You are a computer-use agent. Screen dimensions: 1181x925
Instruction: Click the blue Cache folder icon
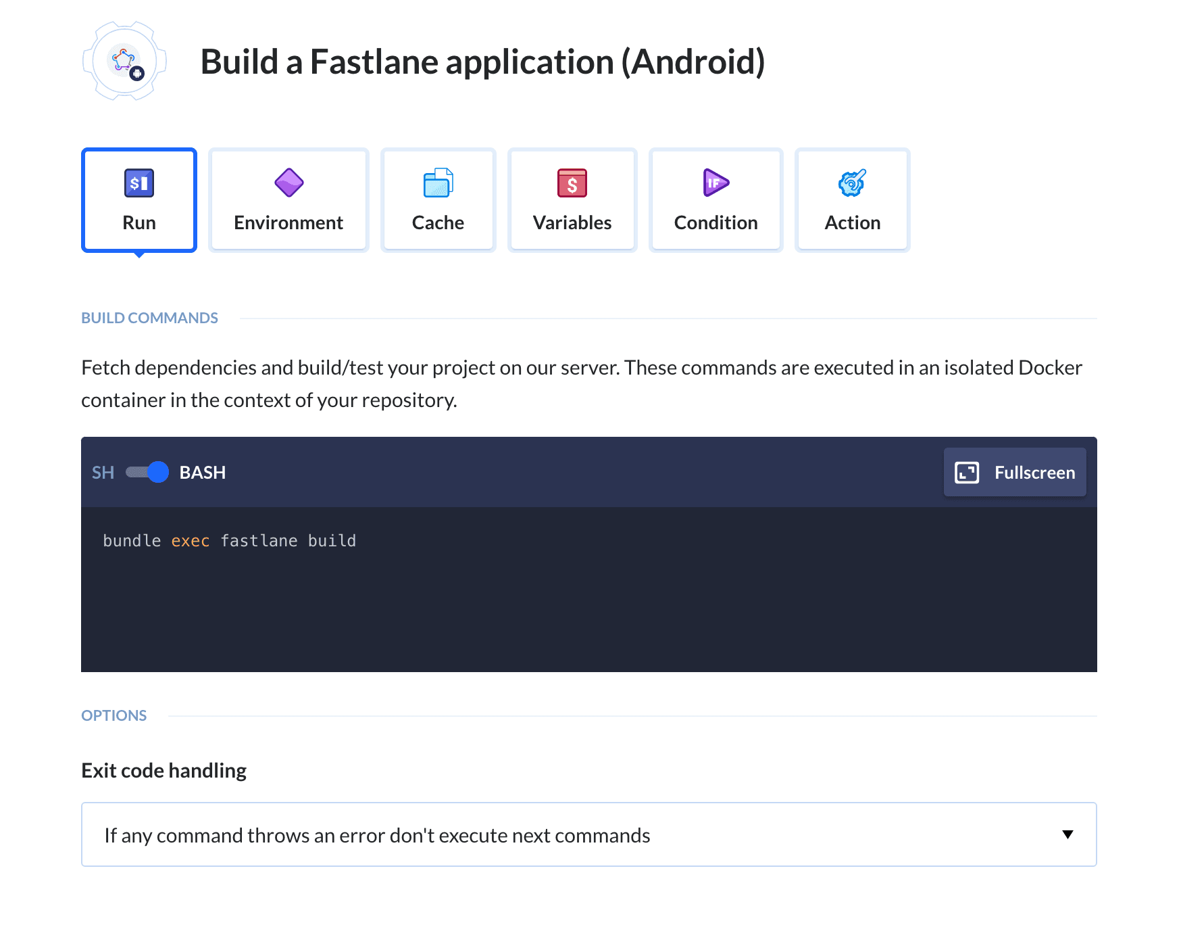coord(438,183)
